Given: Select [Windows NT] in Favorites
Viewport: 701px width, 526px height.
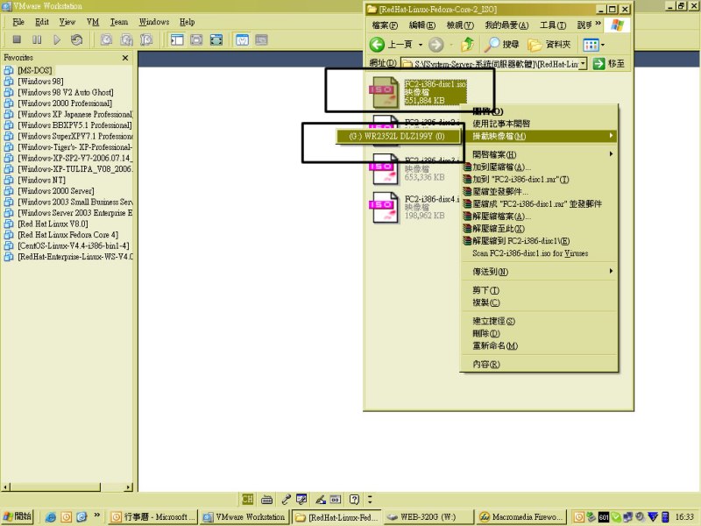Looking at the screenshot, I should [x=41, y=180].
